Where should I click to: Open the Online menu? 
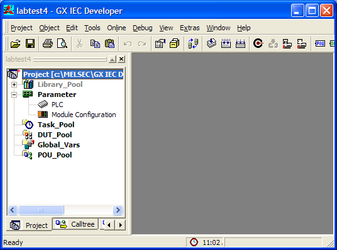pyautogui.click(x=116, y=28)
